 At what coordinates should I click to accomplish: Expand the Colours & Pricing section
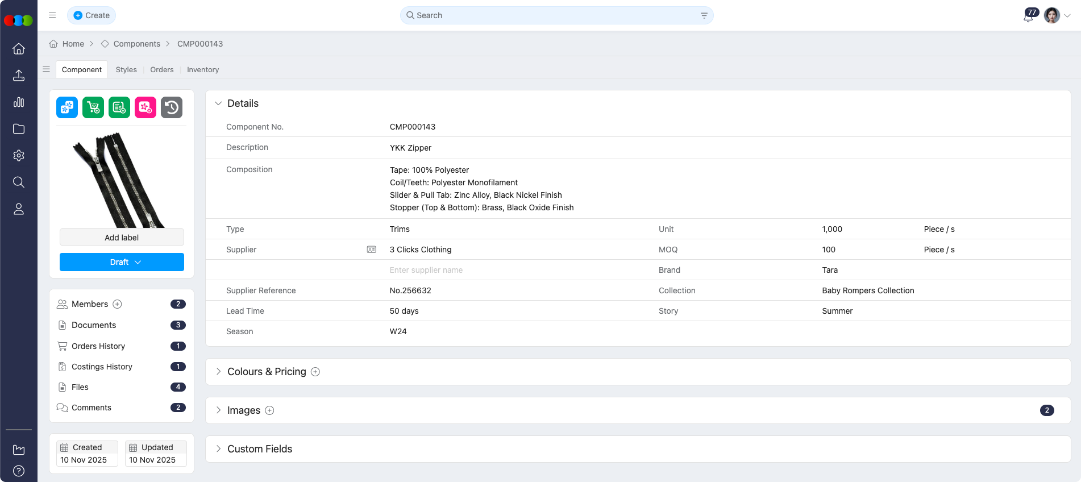pos(218,372)
